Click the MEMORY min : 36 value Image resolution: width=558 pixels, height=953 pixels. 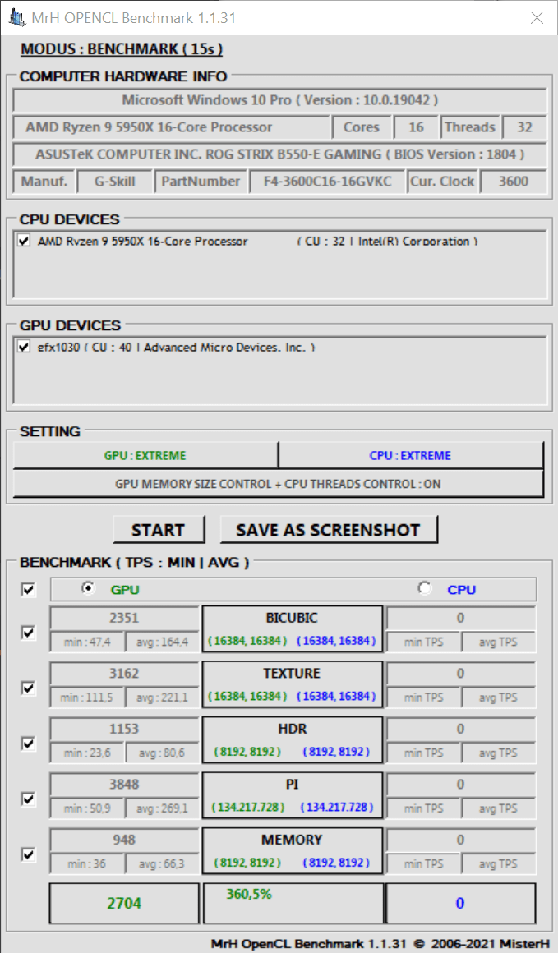pyautogui.click(x=88, y=863)
